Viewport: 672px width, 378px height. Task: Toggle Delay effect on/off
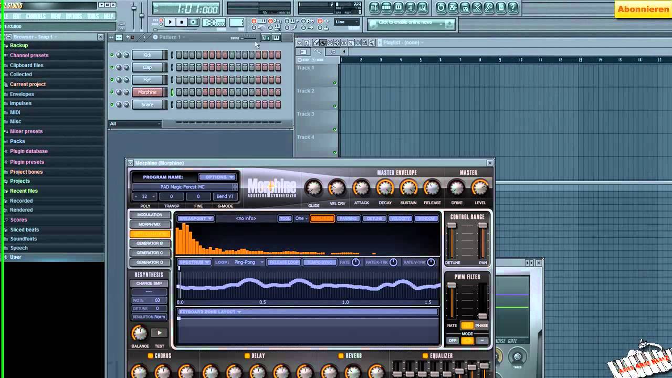pos(247,356)
